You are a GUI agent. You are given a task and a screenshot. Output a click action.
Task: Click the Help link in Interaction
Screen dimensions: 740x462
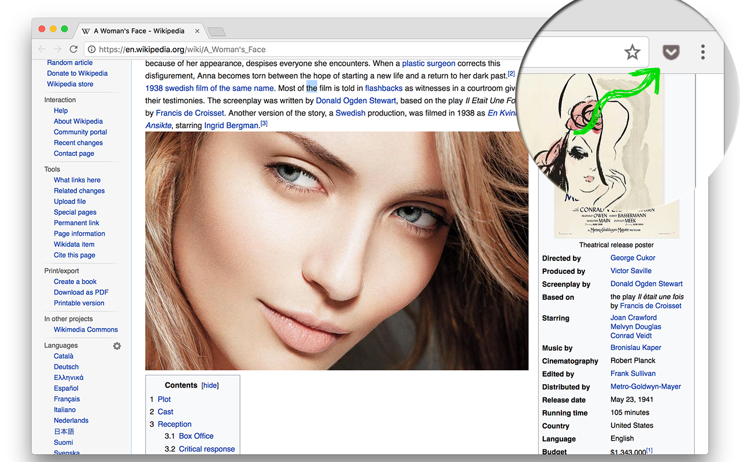point(61,110)
